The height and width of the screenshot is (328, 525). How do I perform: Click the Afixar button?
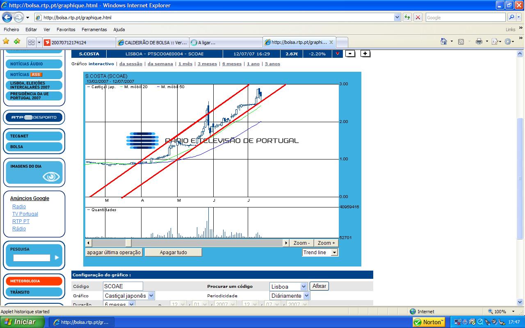point(319,286)
